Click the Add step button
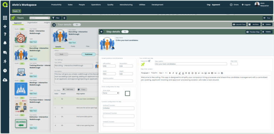 tap(68, 89)
